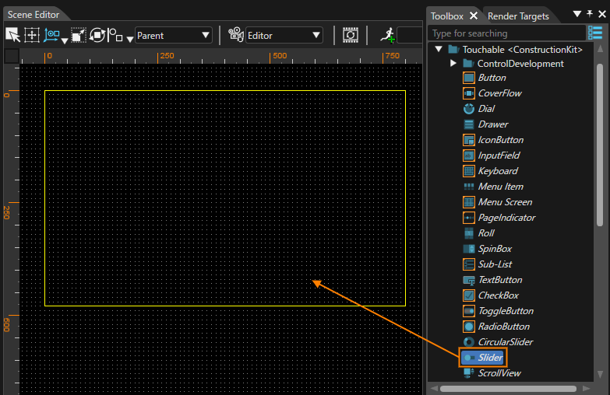
Task: Select the CheckBox control item
Action: pos(491,295)
